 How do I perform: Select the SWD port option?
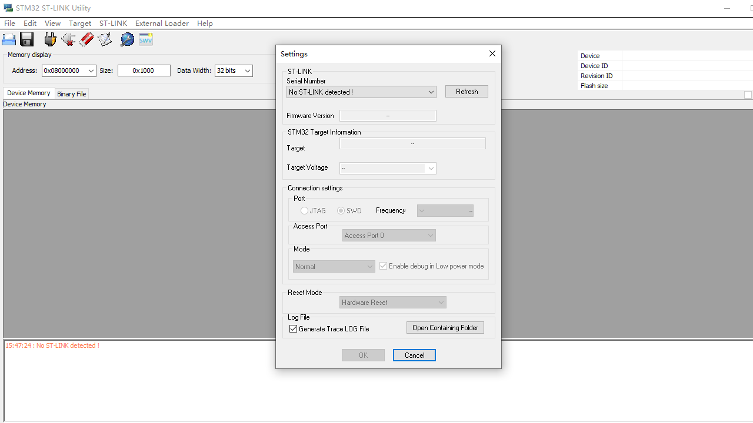(x=341, y=210)
